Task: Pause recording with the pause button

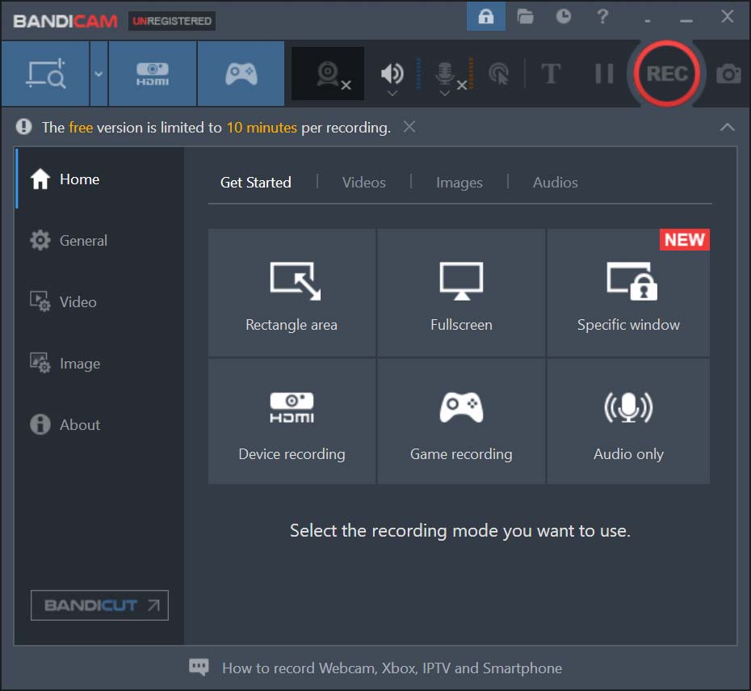Action: (x=604, y=74)
